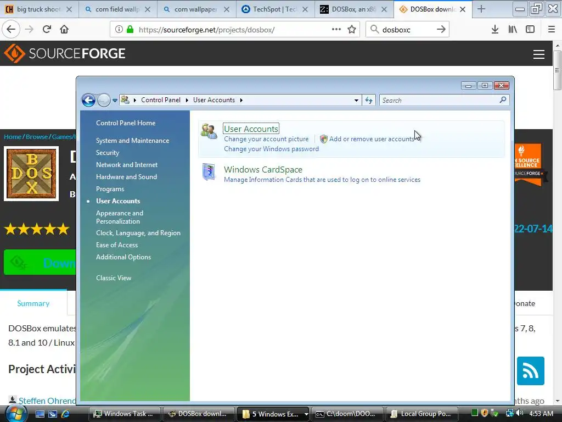Click Change your account picture
Image resolution: width=562 pixels, height=422 pixels.
pos(266,139)
